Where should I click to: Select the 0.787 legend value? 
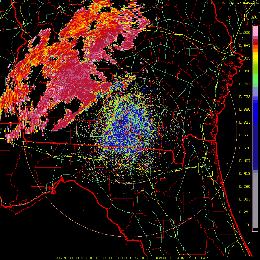pos(245,84)
